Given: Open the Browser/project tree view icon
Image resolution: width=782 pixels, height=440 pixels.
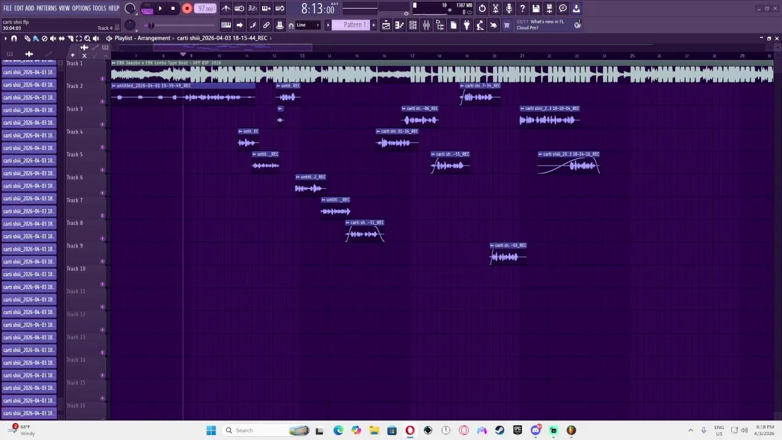Looking at the screenshot, I should pos(440,25).
